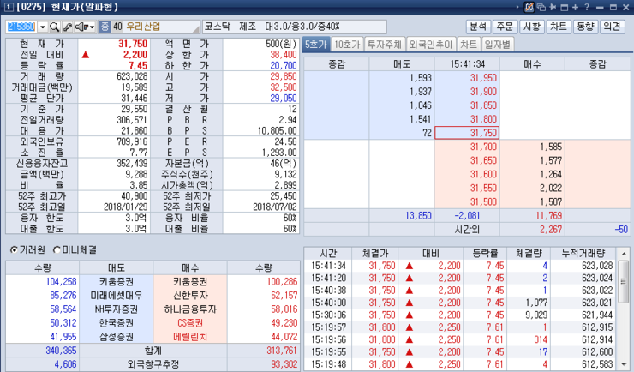Image resolution: width=634 pixels, height=372 pixels.
Task: Open help with the question mark icon
Action: 587,7
